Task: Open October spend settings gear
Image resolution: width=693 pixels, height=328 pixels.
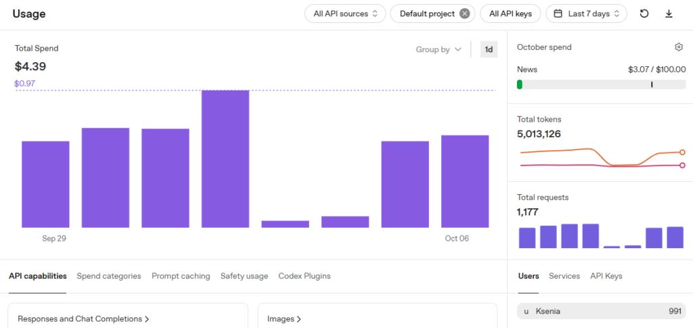Action: click(679, 47)
